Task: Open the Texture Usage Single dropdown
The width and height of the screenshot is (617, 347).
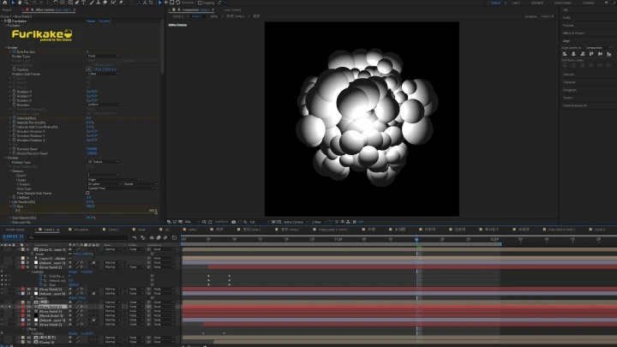Action: coord(113,179)
